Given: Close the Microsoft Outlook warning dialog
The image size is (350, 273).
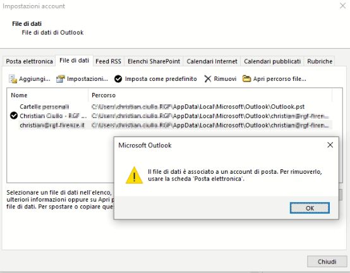Looking at the screenshot, I should [x=330, y=145].
